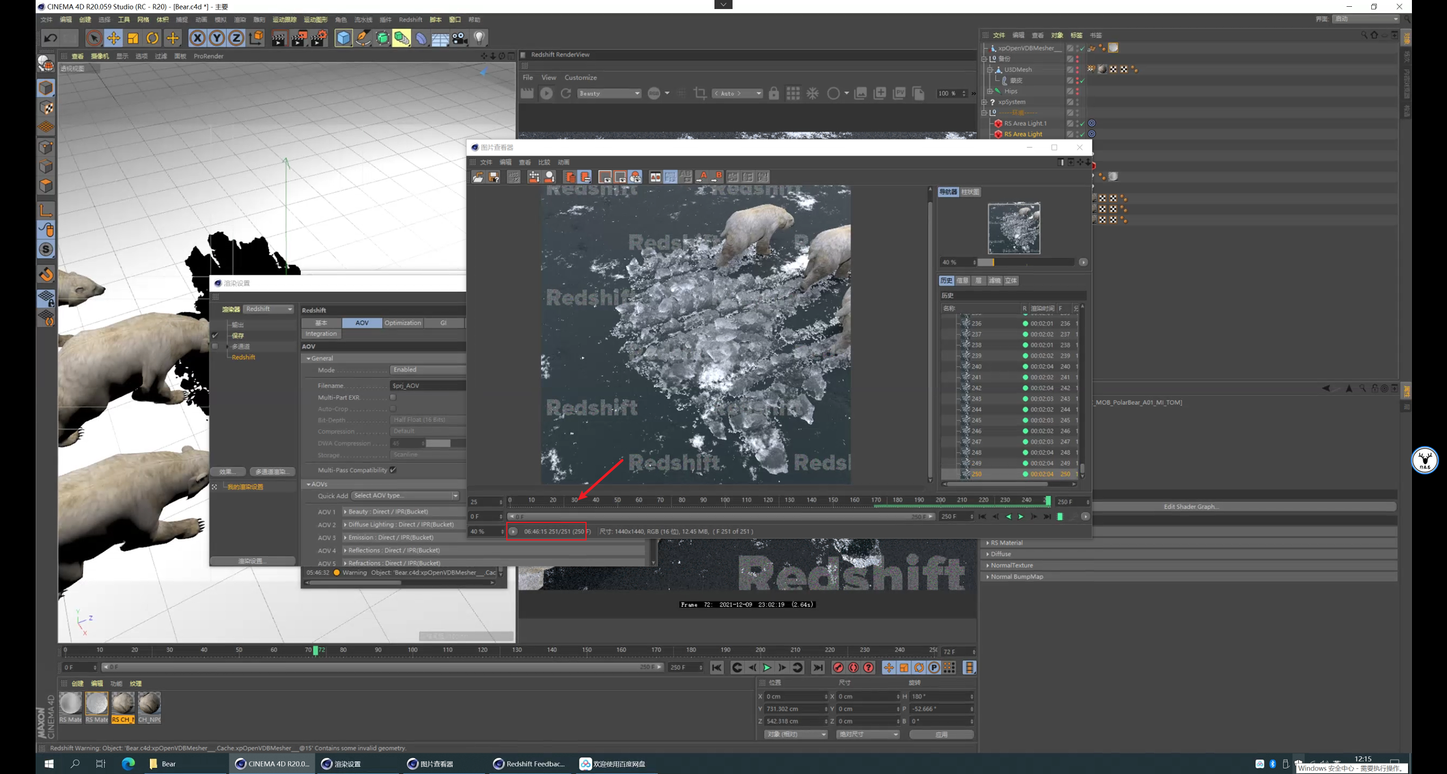Switch to the Optimization tab
The image size is (1447, 774).
[402, 323]
